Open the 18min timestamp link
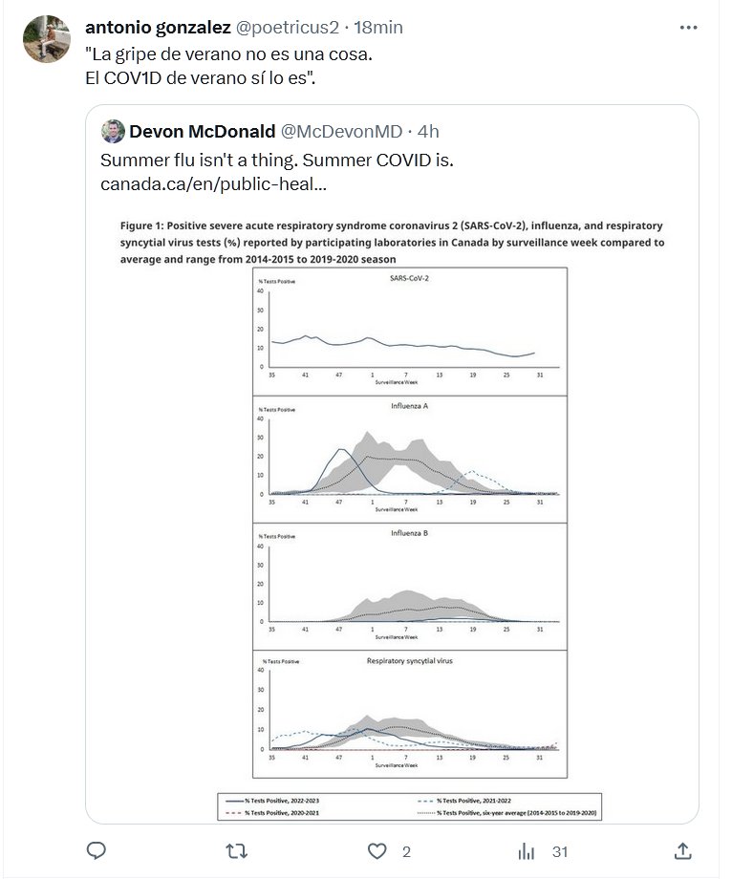Image resolution: width=732 pixels, height=879 pixels. pyautogui.click(x=378, y=28)
